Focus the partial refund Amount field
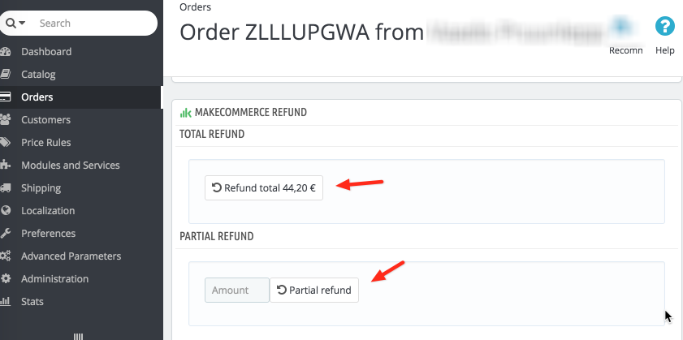The width and height of the screenshot is (683, 340). pyautogui.click(x=237, y=290)
